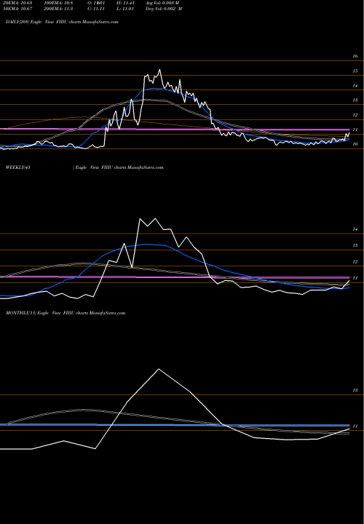Image resolution: width=364 pixels, height=524 pixels.
Task: Click the WEEKLY Eagle View chart title
Action: click(84, 167)
